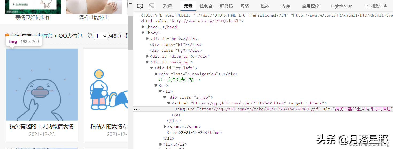The width and height of the screenshot is (393, 149).
Task: Collapse the anchor href node
Action: tap(169, 103)
